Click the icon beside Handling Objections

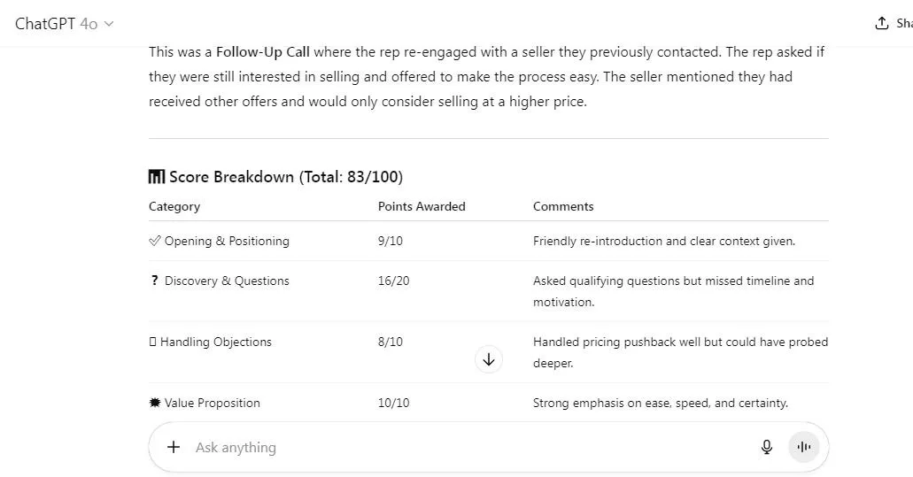152,342
